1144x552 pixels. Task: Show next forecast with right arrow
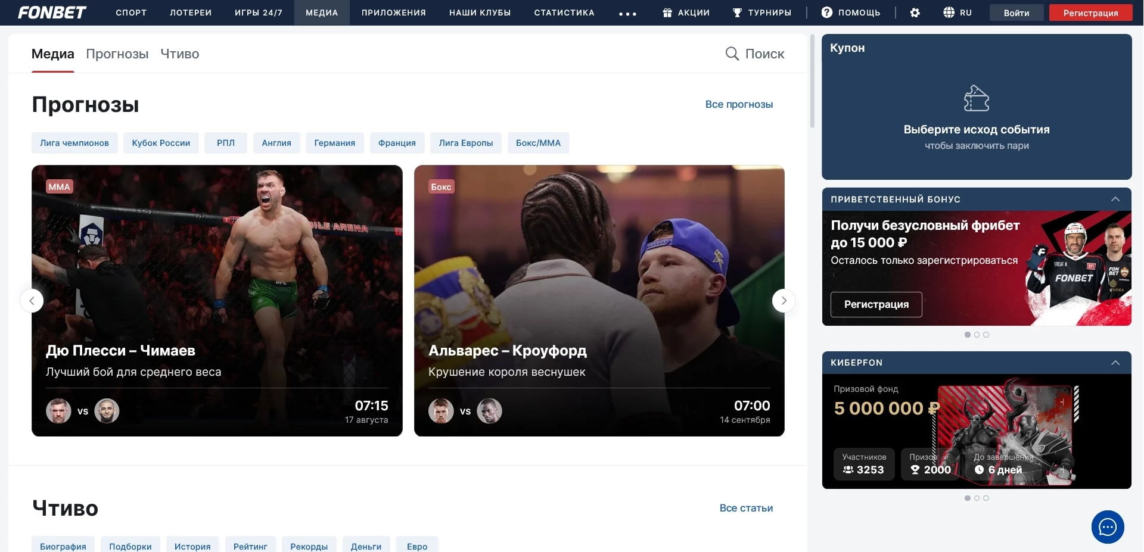point(784,301)
